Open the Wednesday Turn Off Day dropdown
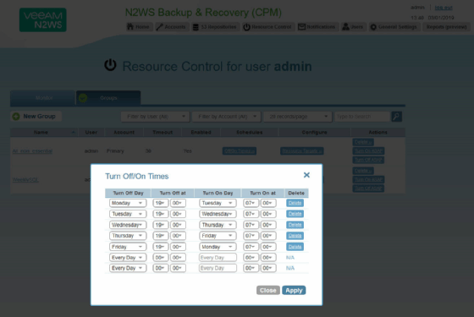 tap(128, 225)
